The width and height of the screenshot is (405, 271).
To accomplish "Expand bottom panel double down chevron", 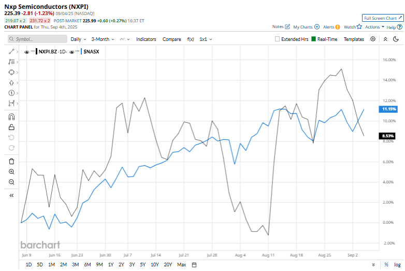I will click(373, 265).
